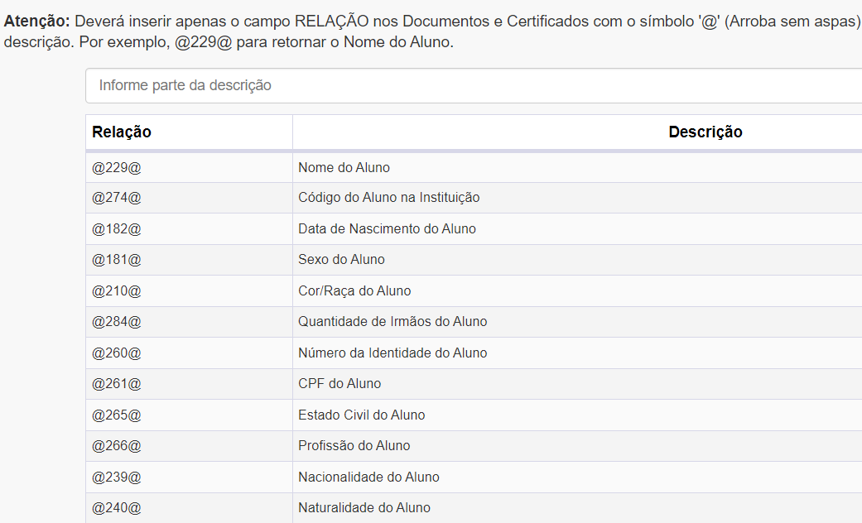
Task: Select the @181@ relation code
Action: coord(117,260)
